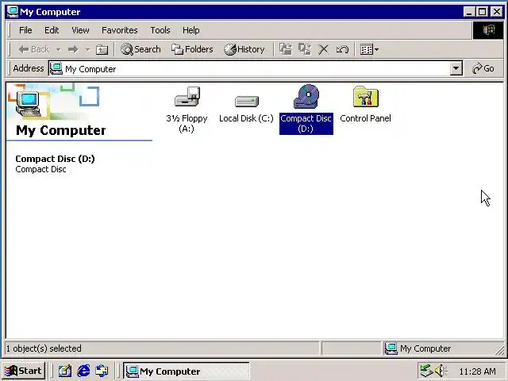Open the Favorites menu

coord(120,30)
